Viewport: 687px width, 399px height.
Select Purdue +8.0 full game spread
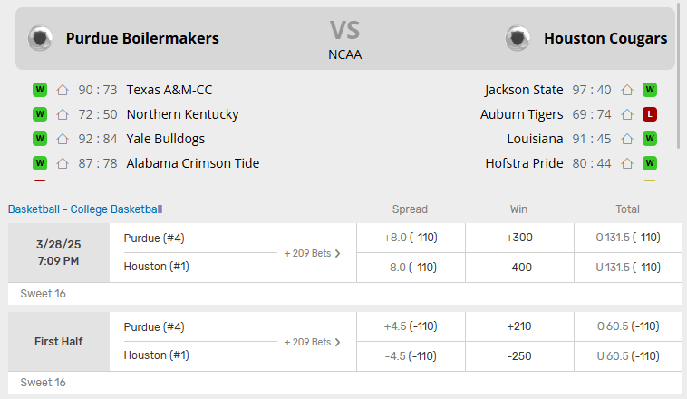pos(410,238)
